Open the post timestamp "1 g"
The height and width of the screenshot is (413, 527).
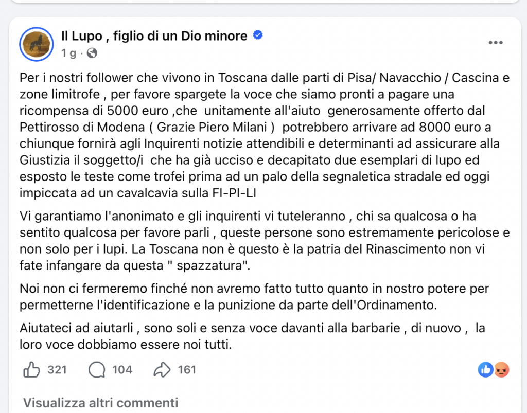68,53
